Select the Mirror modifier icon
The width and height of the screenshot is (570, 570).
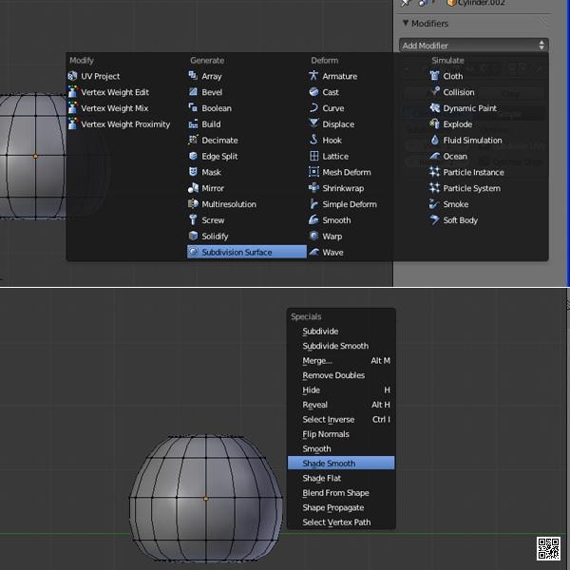coord(194,188)
